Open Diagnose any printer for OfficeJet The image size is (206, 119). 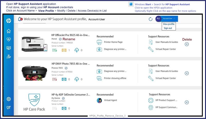tap(115, 49)
